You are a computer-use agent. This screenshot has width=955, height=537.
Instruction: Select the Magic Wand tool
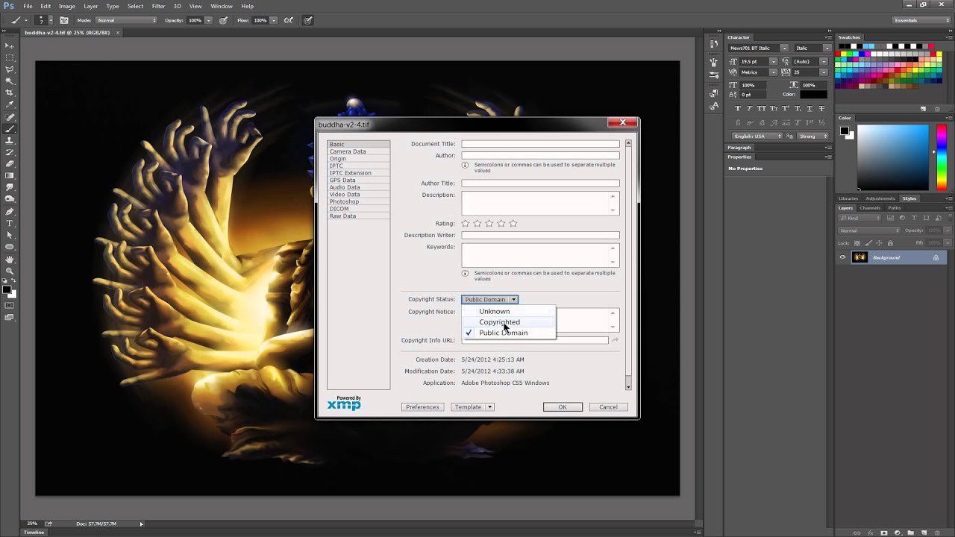pyautogui.click(x=10, y=81)
